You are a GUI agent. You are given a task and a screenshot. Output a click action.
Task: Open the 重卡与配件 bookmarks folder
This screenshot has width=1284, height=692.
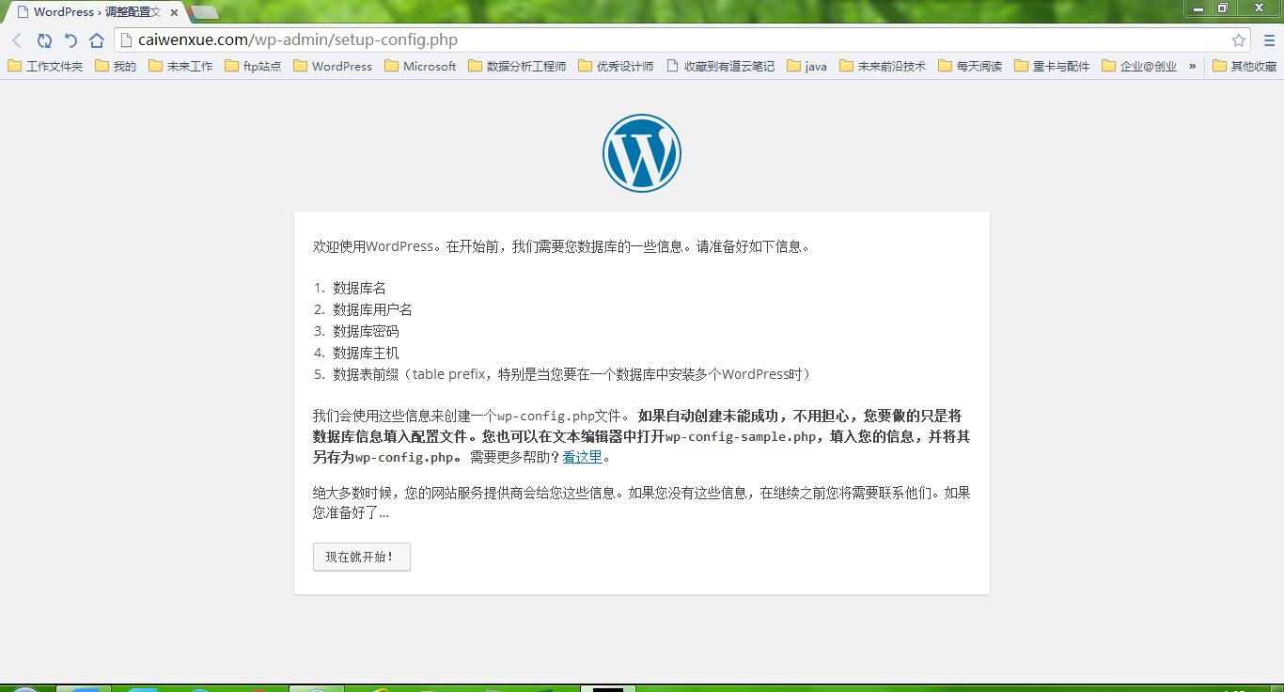click(1051, 66)
